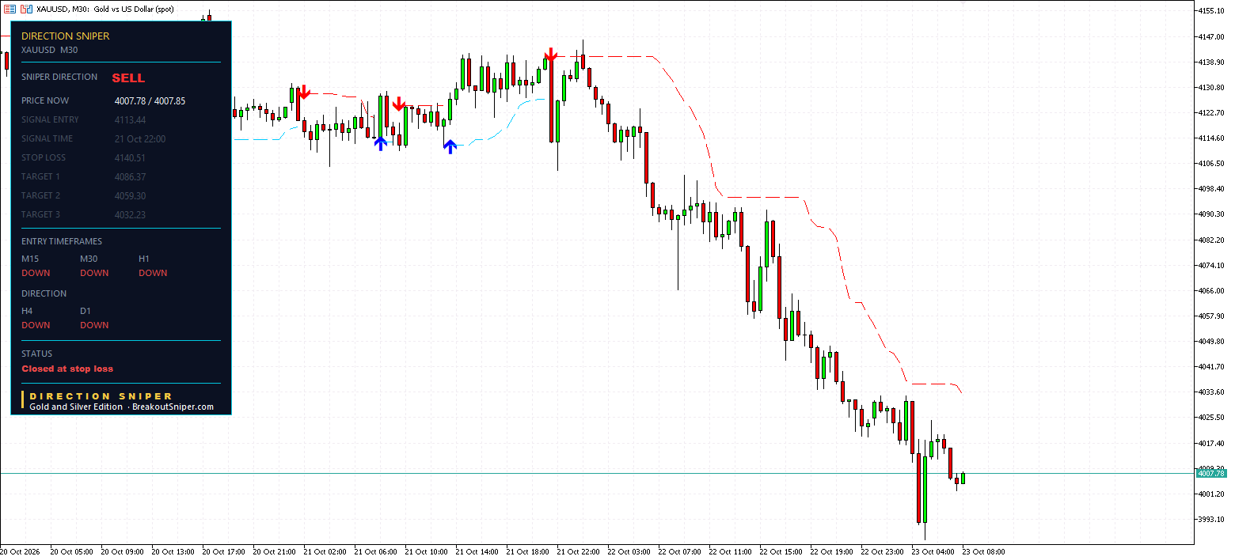
Task: Click the 20 Oct 05:00 label on time axis
Action: click(x=71, y=552)
